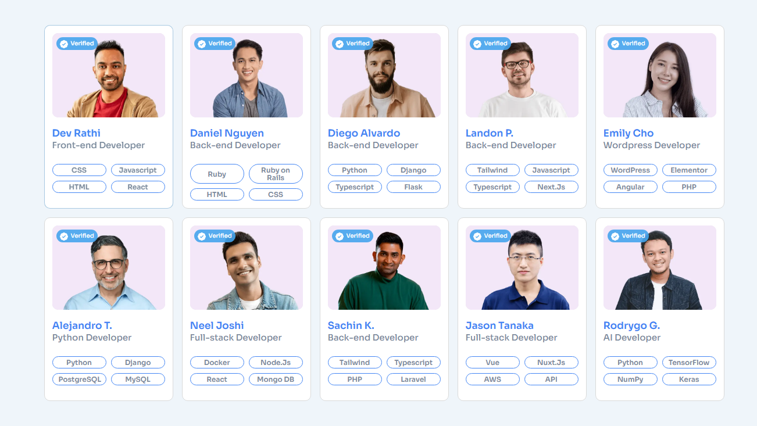Screen dimensions: 757x426
Task: Select the TensorFlow skill tag
Action: pyautogui.click(x=689, y=363)
